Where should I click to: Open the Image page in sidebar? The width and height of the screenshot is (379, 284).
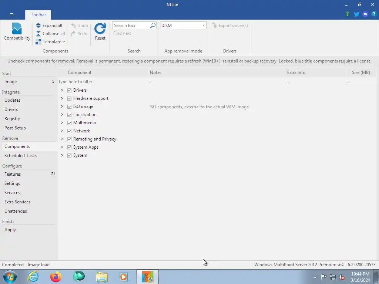28,82
